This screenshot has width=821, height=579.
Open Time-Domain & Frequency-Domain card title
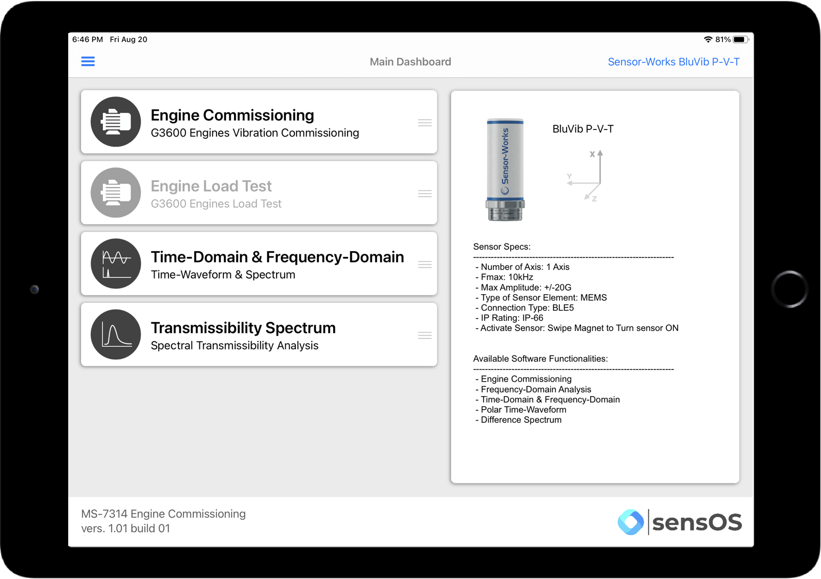tap(277, 257)
